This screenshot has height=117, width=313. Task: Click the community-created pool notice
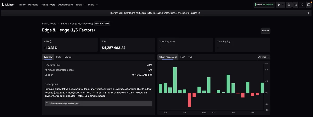(x=99, y=103)
